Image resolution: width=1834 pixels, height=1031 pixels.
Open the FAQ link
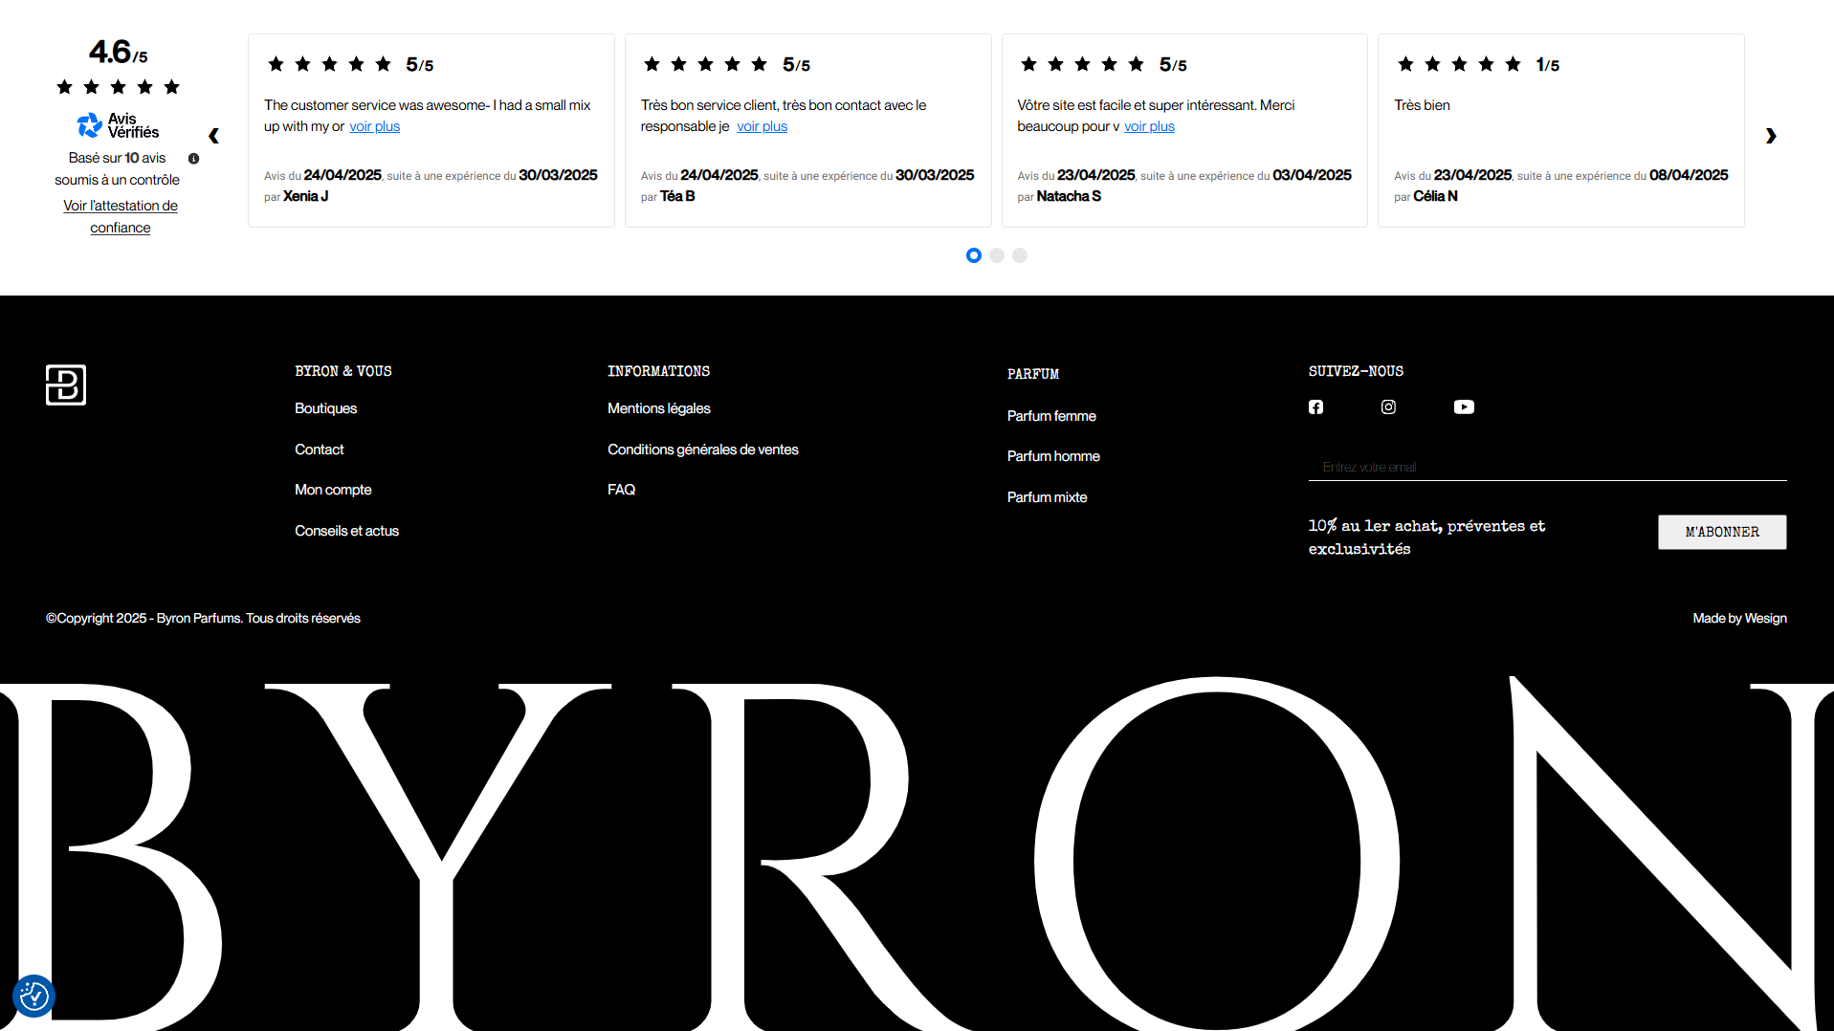[x=621, y=490]
